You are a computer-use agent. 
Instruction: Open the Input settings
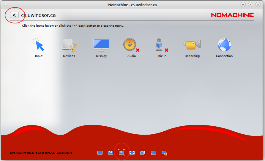point(39,48)
